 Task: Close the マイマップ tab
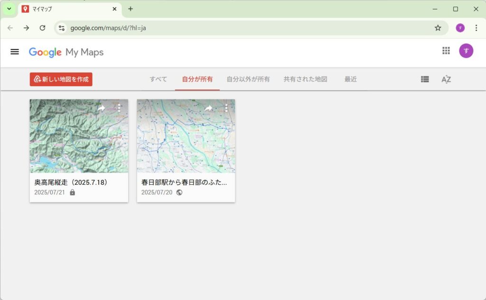click(114, 9)
